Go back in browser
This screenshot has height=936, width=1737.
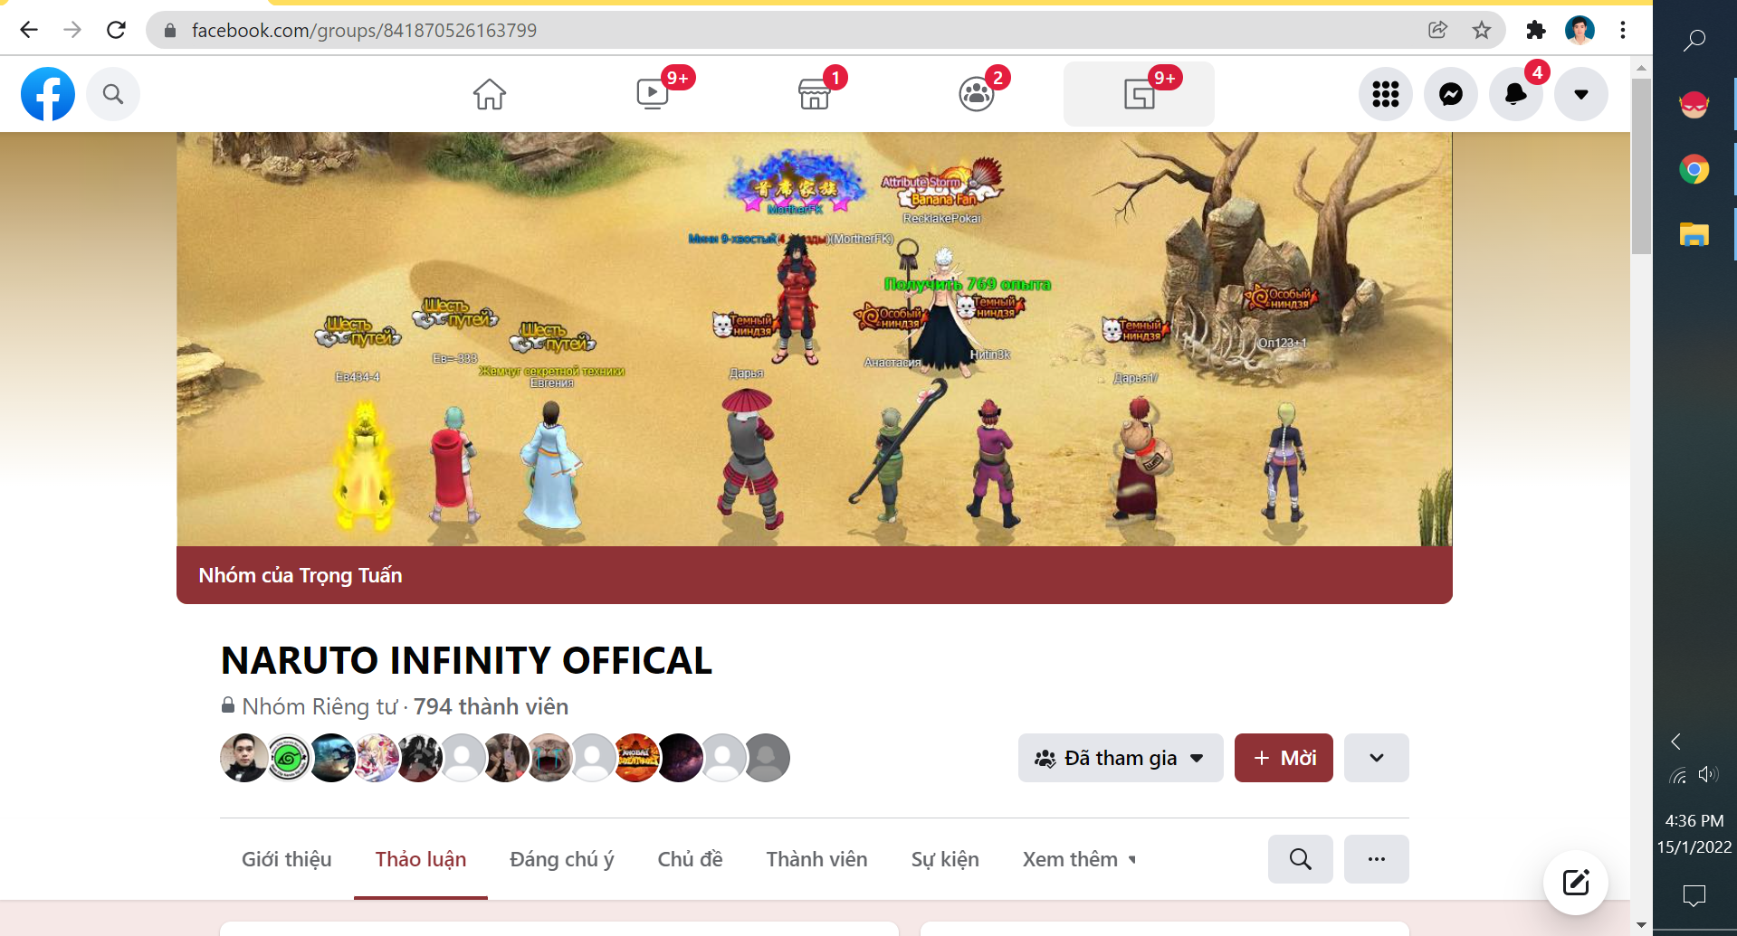click(x=29, y=30)
